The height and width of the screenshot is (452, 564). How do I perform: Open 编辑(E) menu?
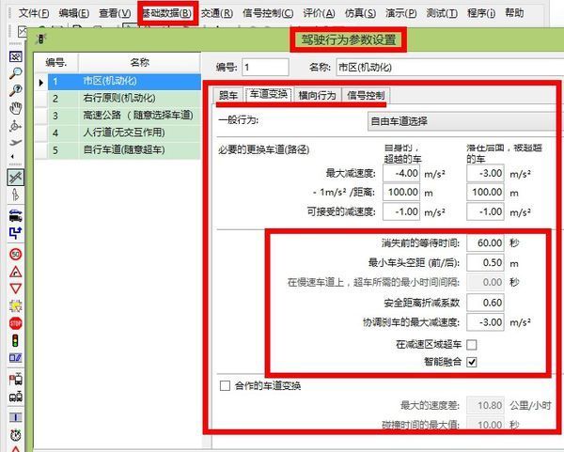coord(73,13)
